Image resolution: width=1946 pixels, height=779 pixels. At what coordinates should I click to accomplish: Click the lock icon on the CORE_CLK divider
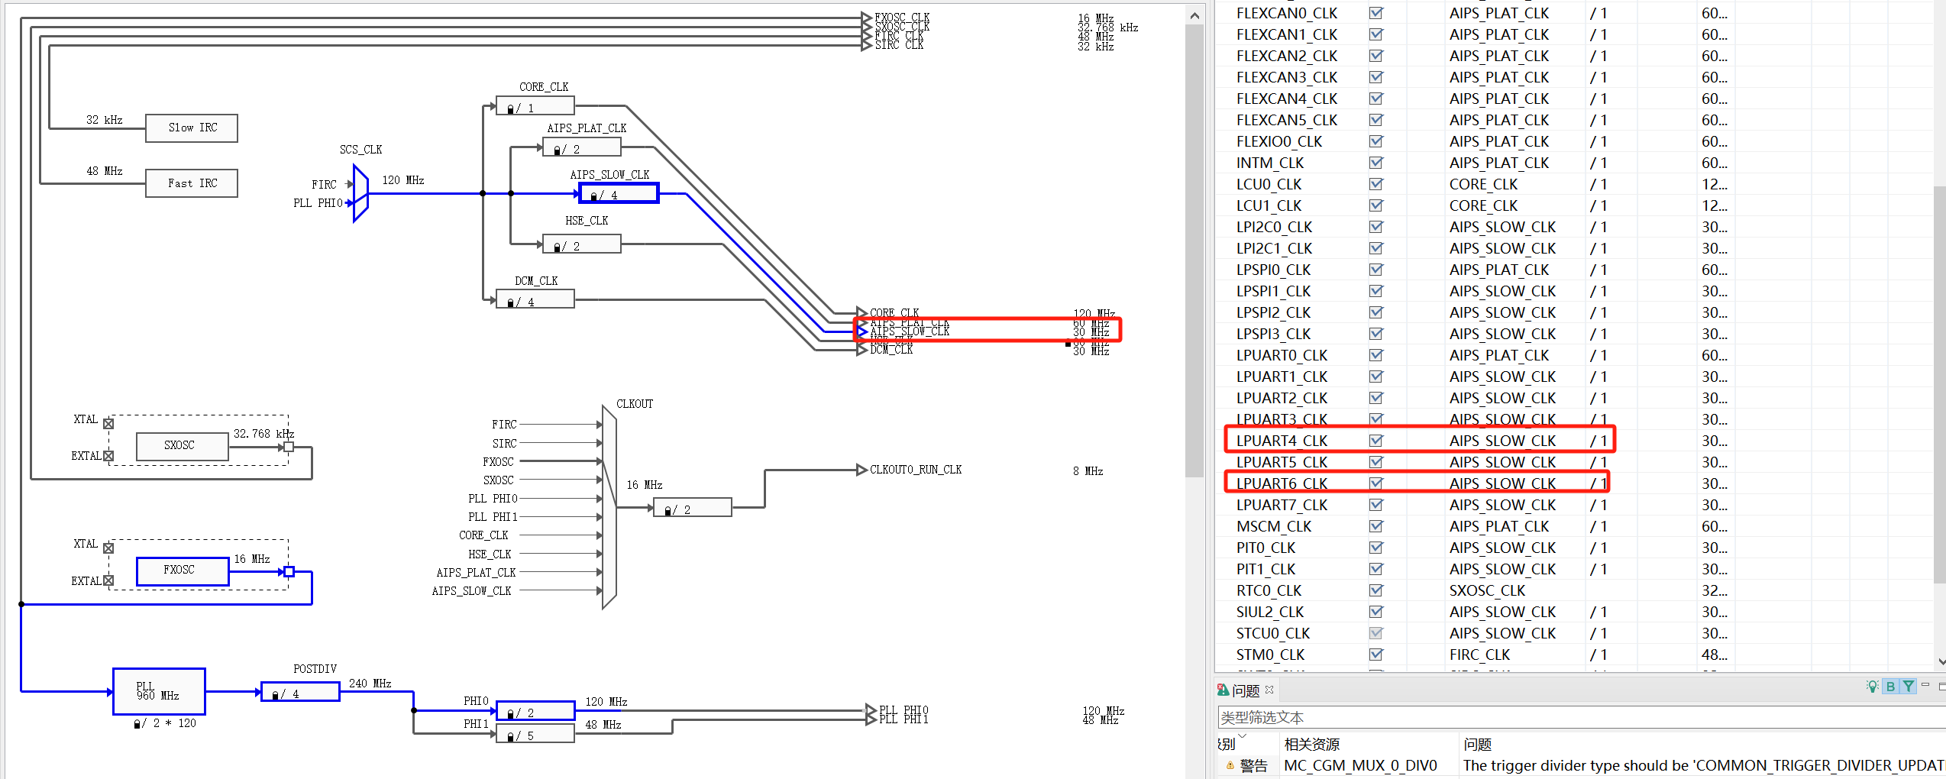pyautogui.click(x=510, y=107)
